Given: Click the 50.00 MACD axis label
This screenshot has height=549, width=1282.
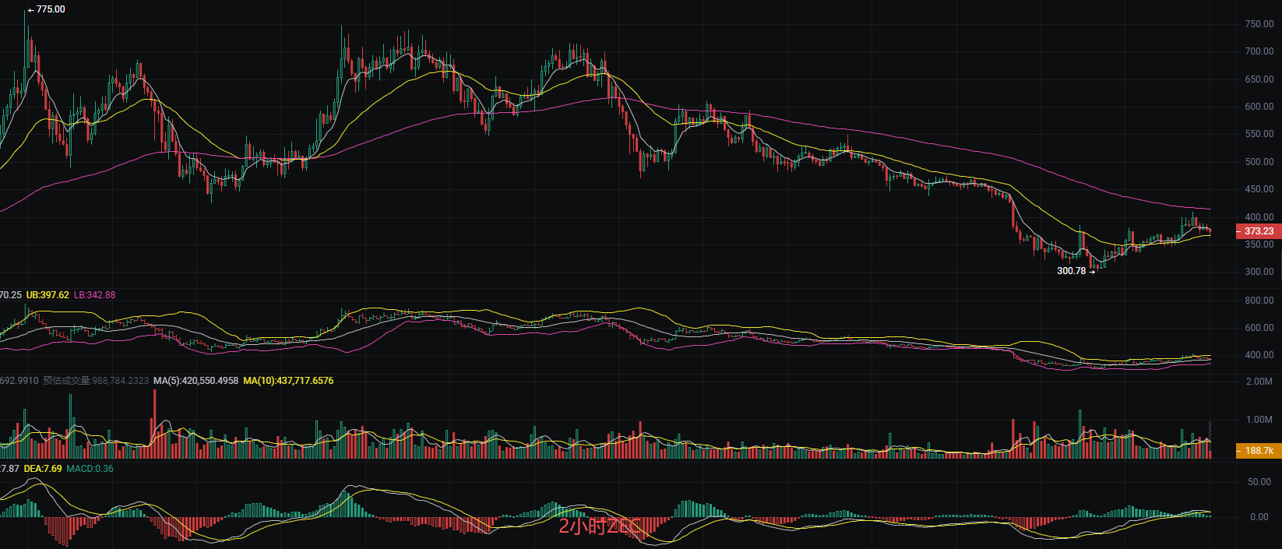Looking at the screenshot, I should (1259, 482).
